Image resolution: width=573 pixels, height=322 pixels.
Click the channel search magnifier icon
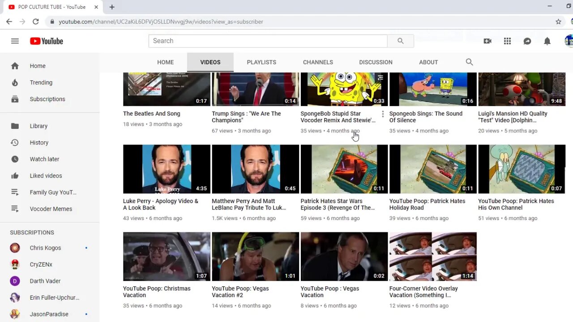pyautogui.click(x=469, y=62)
